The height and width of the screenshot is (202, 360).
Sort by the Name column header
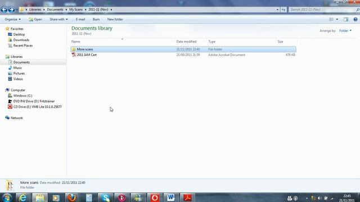point(123,42)
